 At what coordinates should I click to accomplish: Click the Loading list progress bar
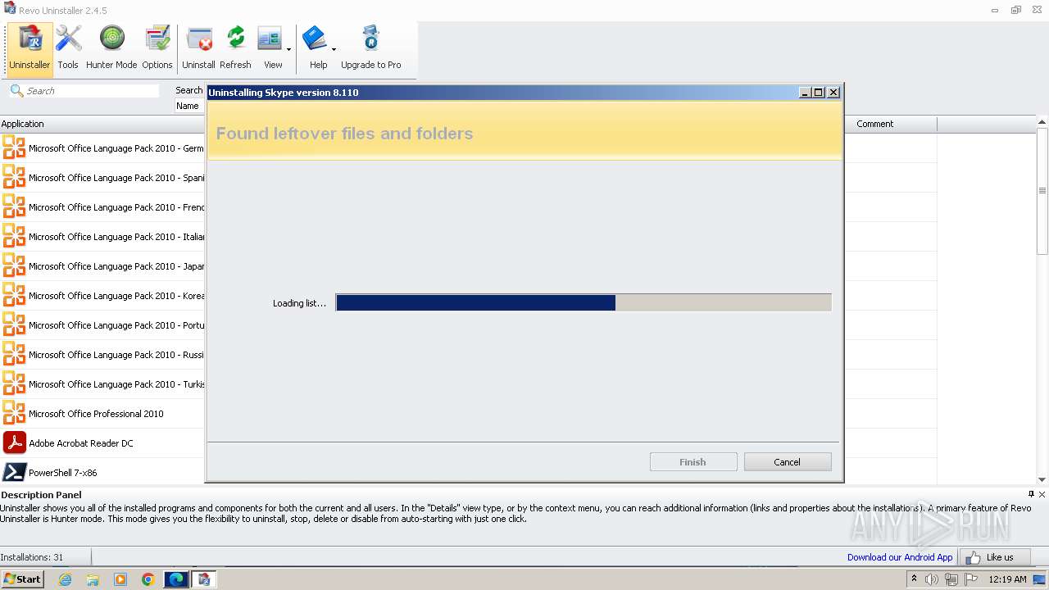[584, 303]
